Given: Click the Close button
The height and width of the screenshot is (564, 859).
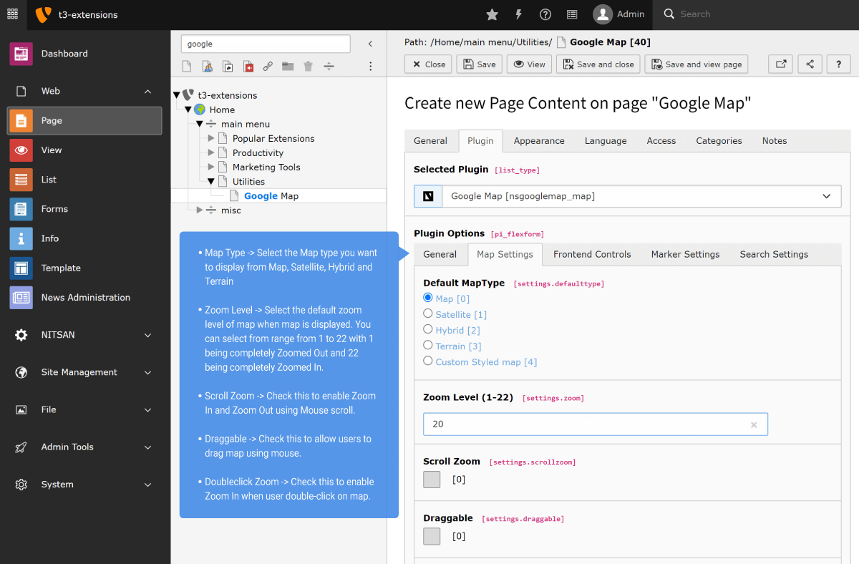Looking at the screenshot, I should pyautogui.click(x=428, y=64).
